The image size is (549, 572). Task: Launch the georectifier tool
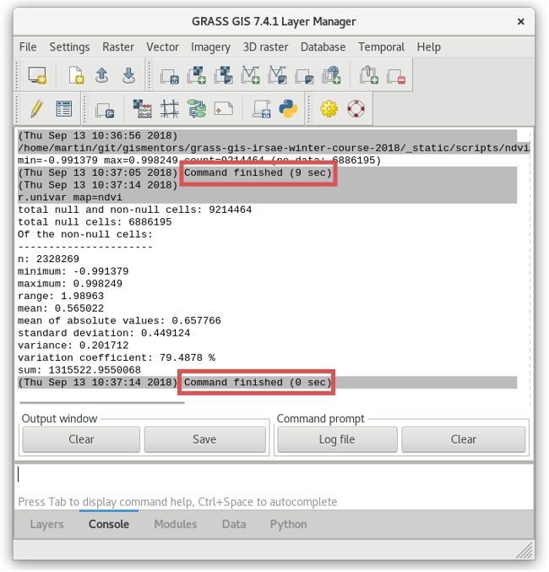170,109
